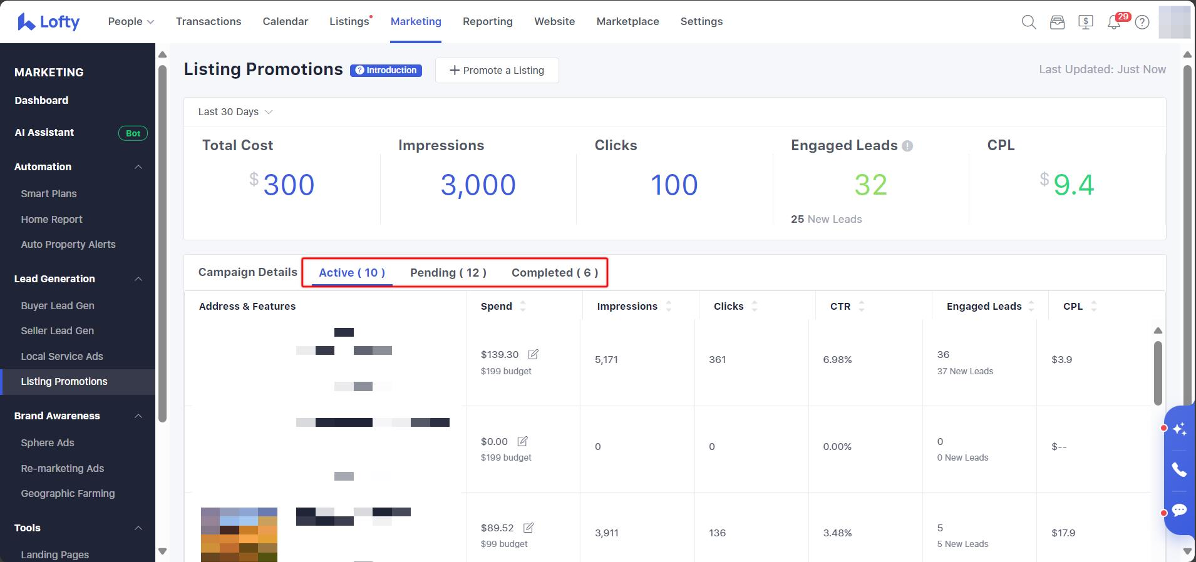Open the floating chat bubble icon
The height and width of the screenshot is (562, 1196).
point(1179,510)
